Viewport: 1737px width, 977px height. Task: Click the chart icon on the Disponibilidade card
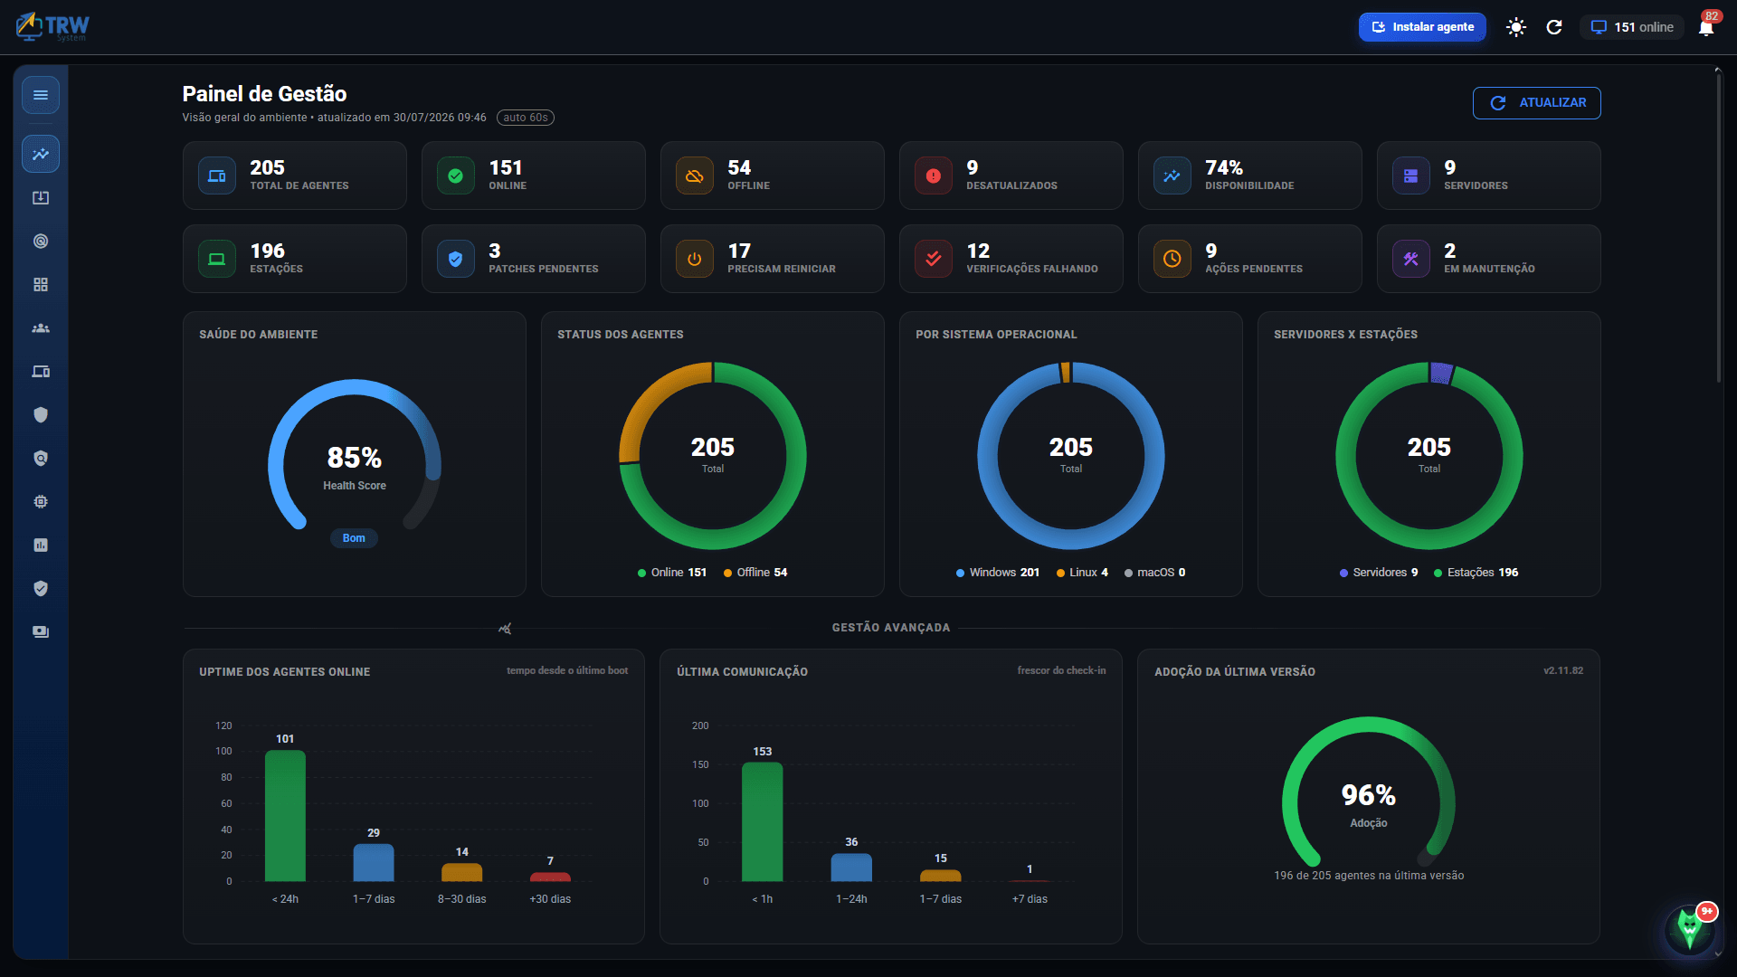pos(1172,175)
